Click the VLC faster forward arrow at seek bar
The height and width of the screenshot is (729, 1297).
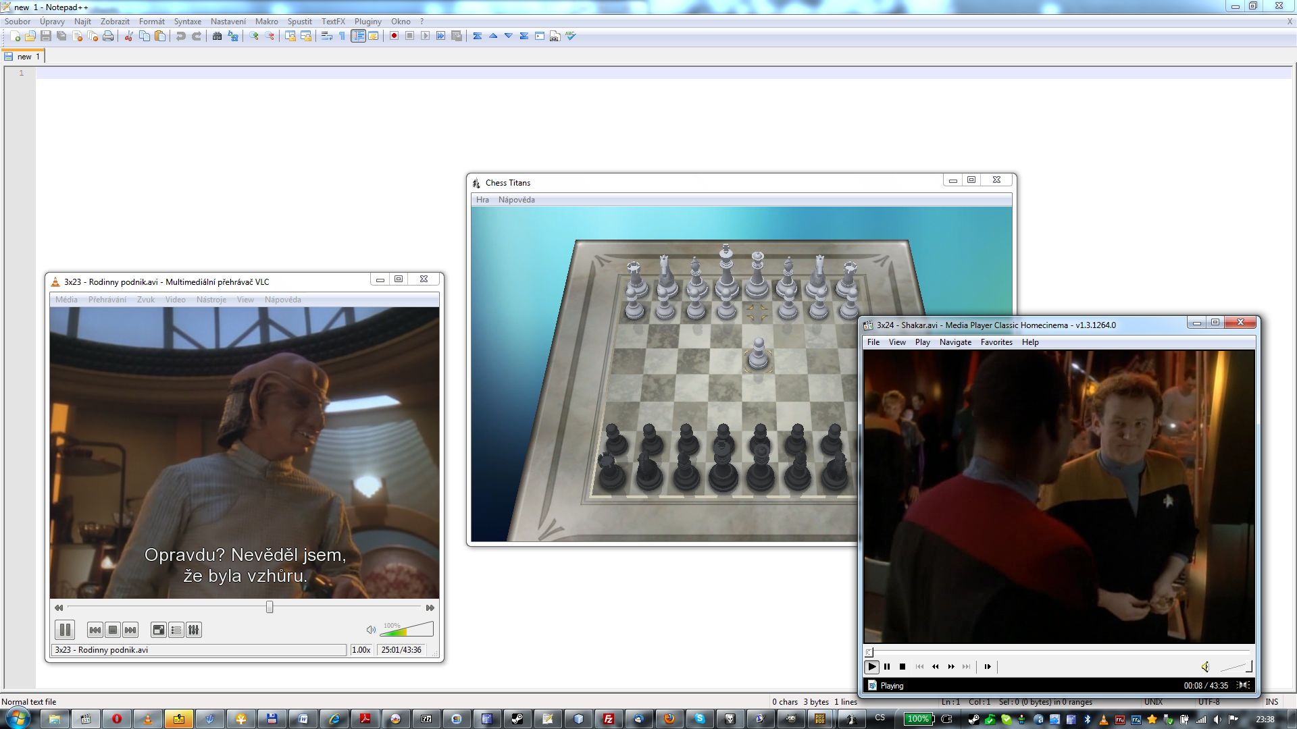point(430,607)
